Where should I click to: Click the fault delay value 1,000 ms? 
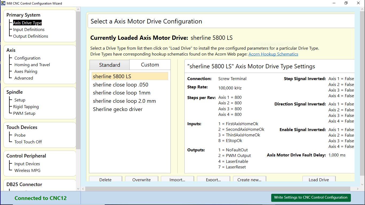(337, 155)
